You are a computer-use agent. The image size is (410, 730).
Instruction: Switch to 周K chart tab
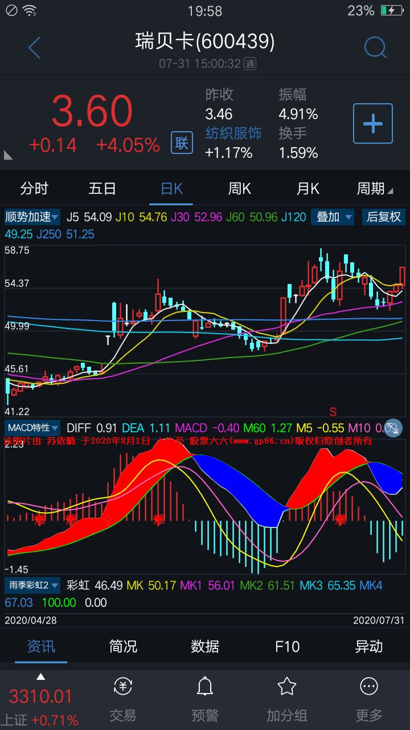point(239,189)
